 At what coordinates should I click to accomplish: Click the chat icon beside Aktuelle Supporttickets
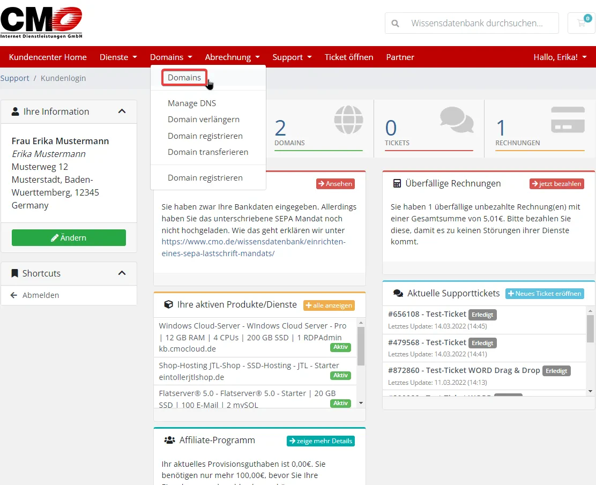pos(398,294)
